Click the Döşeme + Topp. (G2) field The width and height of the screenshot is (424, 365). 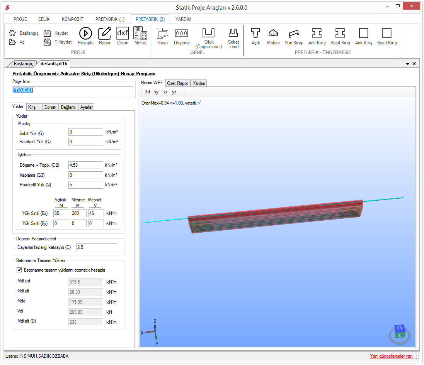pyautogui.click(x=86, y=165)
